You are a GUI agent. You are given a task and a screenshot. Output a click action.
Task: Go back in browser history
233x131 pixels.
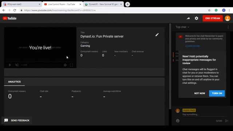[x=4, y=10]
